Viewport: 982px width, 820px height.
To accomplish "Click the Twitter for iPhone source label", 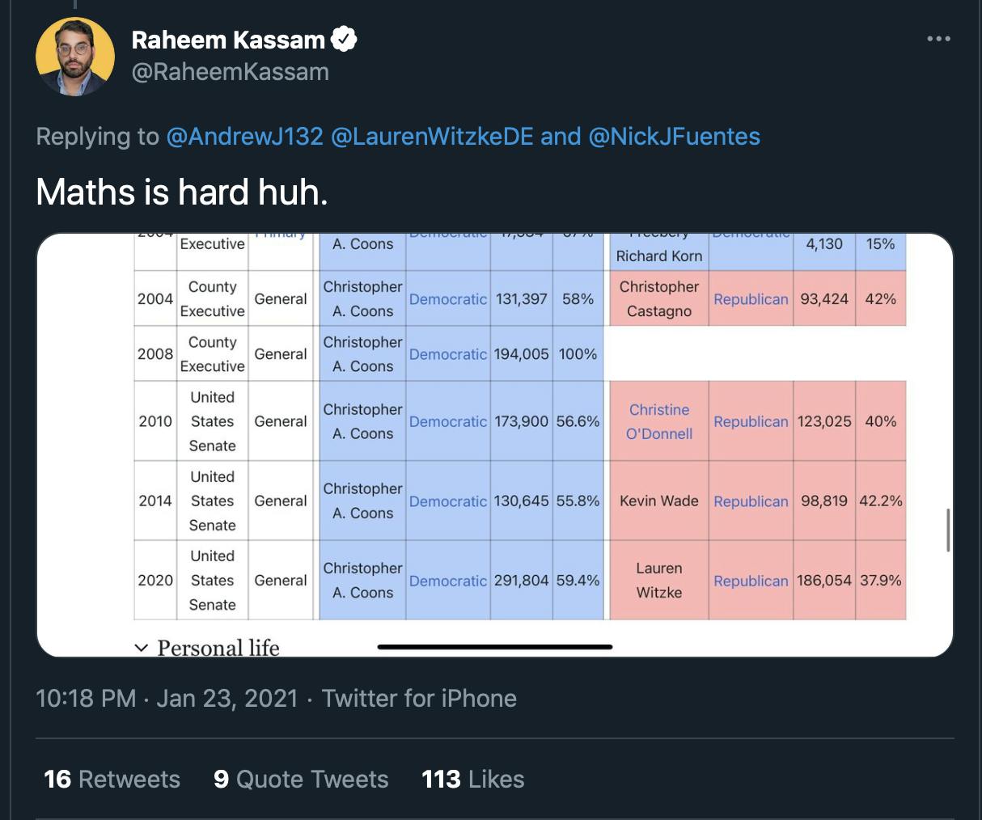I will pyautogui.click(x=419, y=698).
